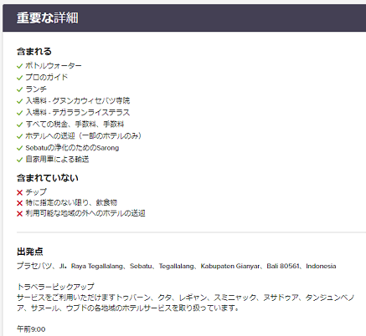Click the green check beside ランチ
This screenshot has height=336, width=366.
tap(19, 89)
